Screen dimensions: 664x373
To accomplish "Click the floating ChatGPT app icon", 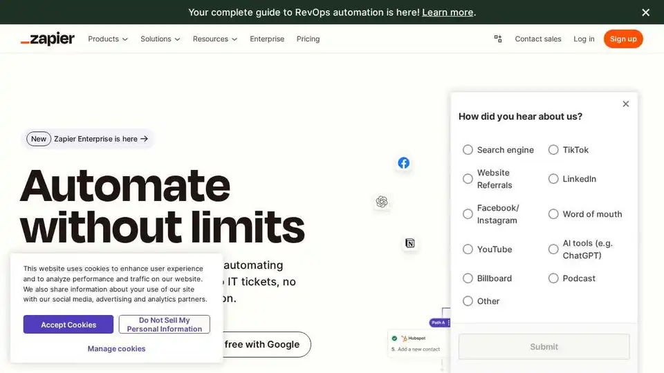I will pos(382,202).
